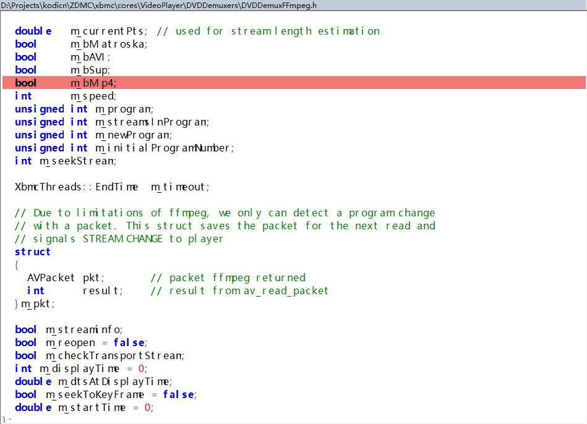Place cursor on m_speed variable

[93, 96]
